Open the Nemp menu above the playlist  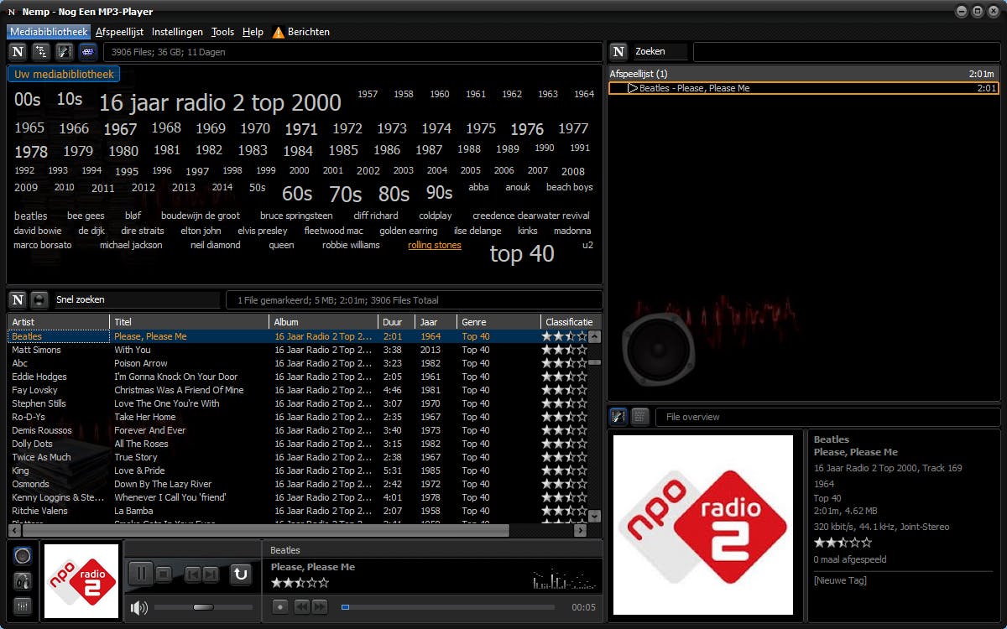(x=618, y=52)
